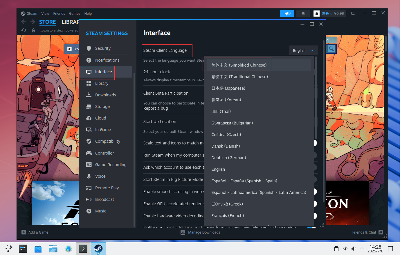Click the Add a Game button
This screenshot has height=255, width=400.
tap(35, 232)
